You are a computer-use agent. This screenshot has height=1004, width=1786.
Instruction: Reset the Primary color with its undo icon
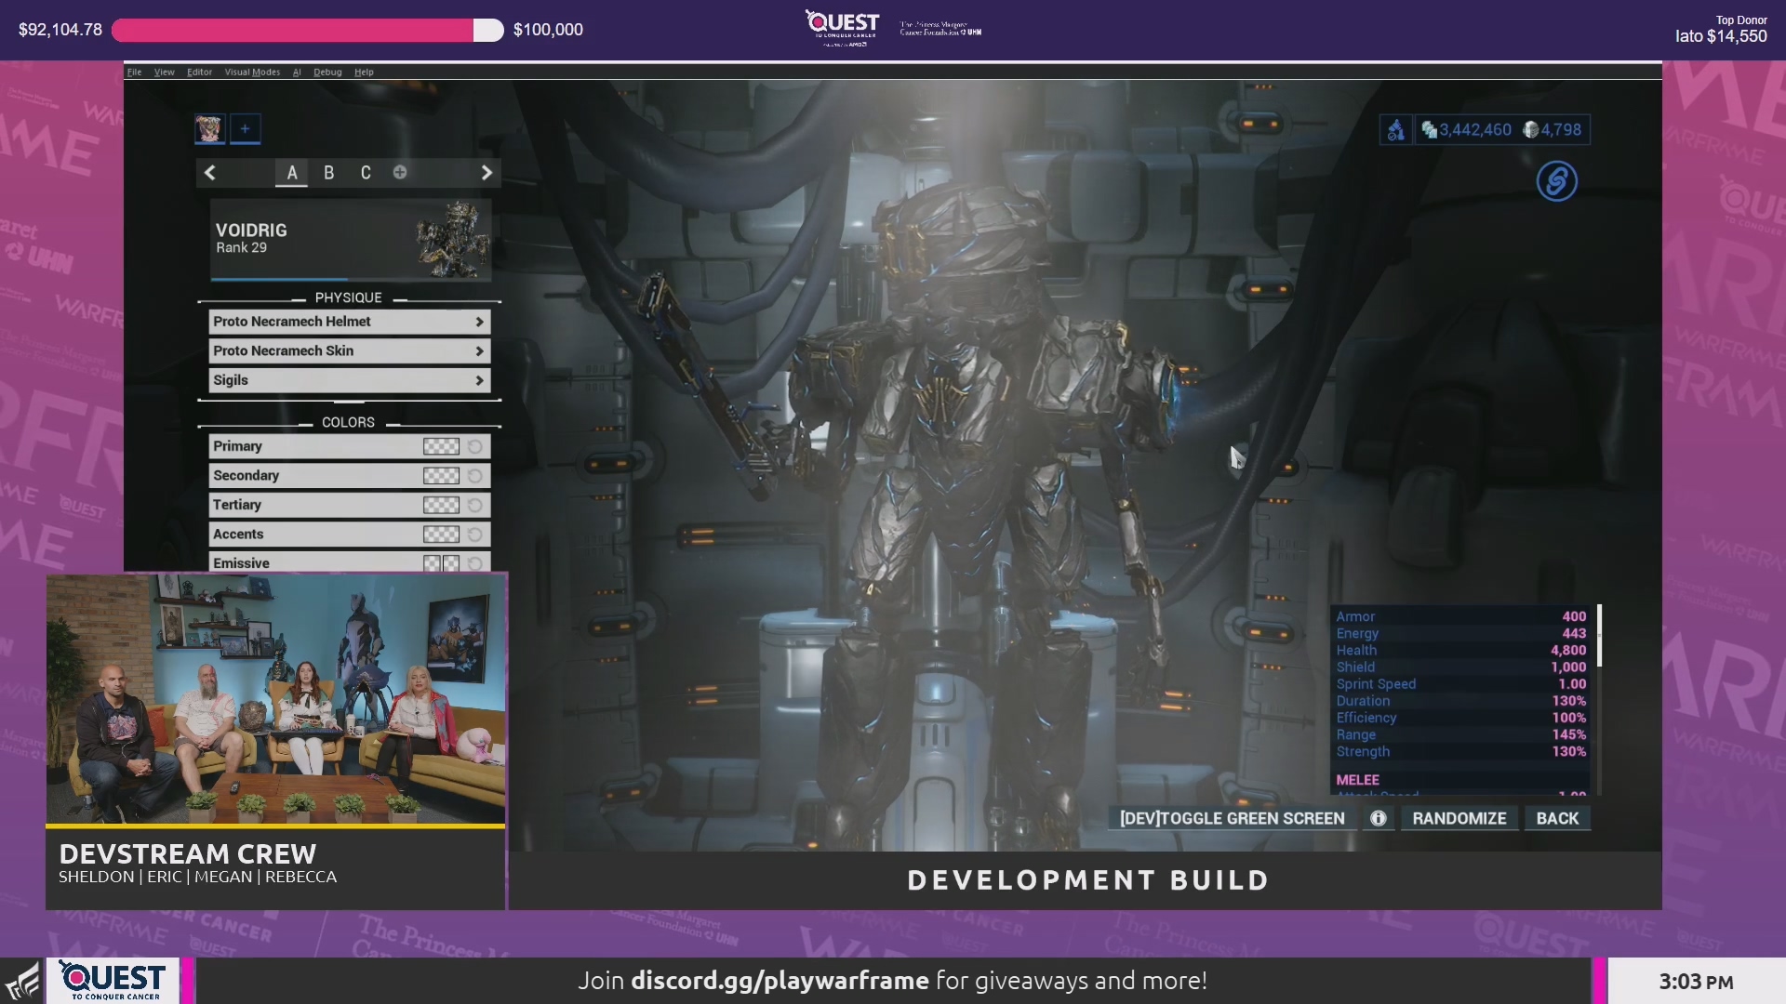(x=475, y=446)
